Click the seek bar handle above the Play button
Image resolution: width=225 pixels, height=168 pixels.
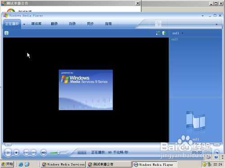point(8,145)
